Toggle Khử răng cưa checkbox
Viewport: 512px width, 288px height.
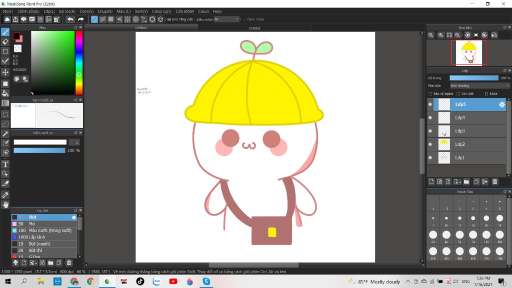pyautogui.click(x=169, y=19)
